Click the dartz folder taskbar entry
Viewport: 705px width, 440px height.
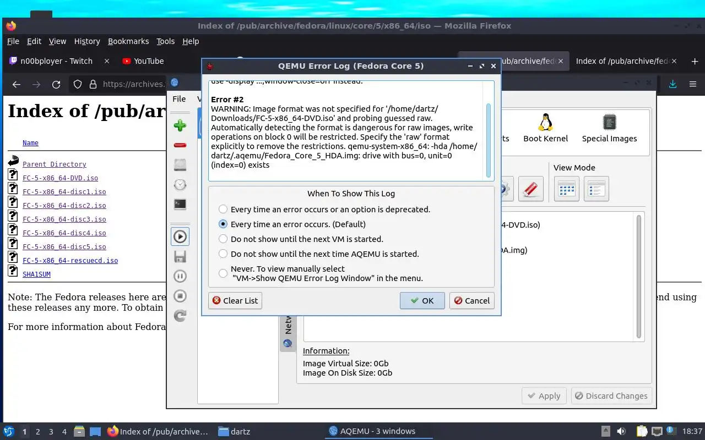pyautogui.click(x=234, y=431)
